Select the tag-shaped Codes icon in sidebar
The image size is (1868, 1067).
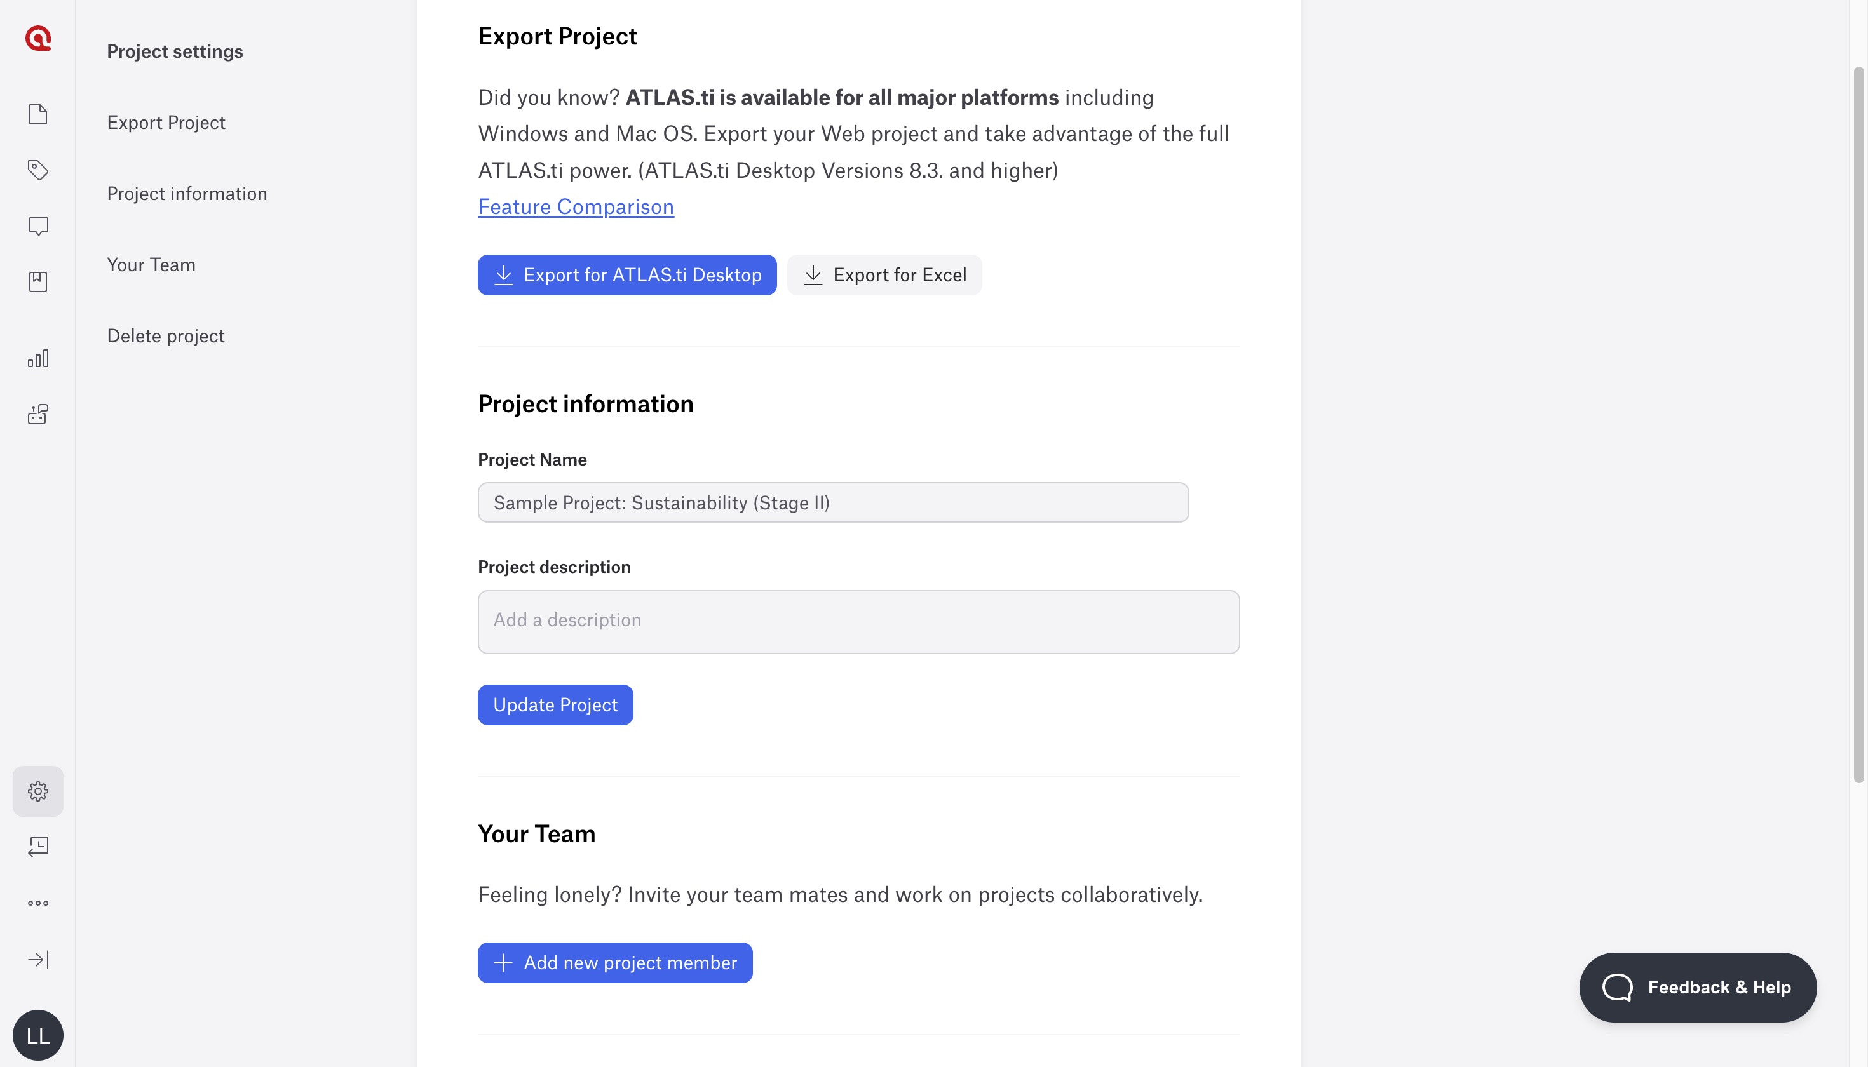(x=37, y=170)
